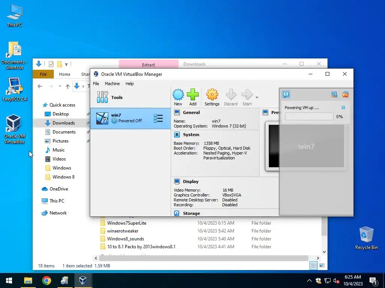Open recent locations dropdown in Explorer
385x288 pixels.
(x=60, y=86)
